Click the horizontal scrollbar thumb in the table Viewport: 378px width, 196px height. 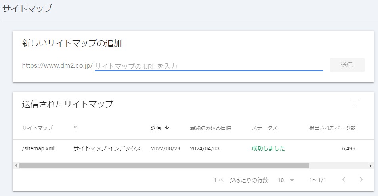(164, 166)
